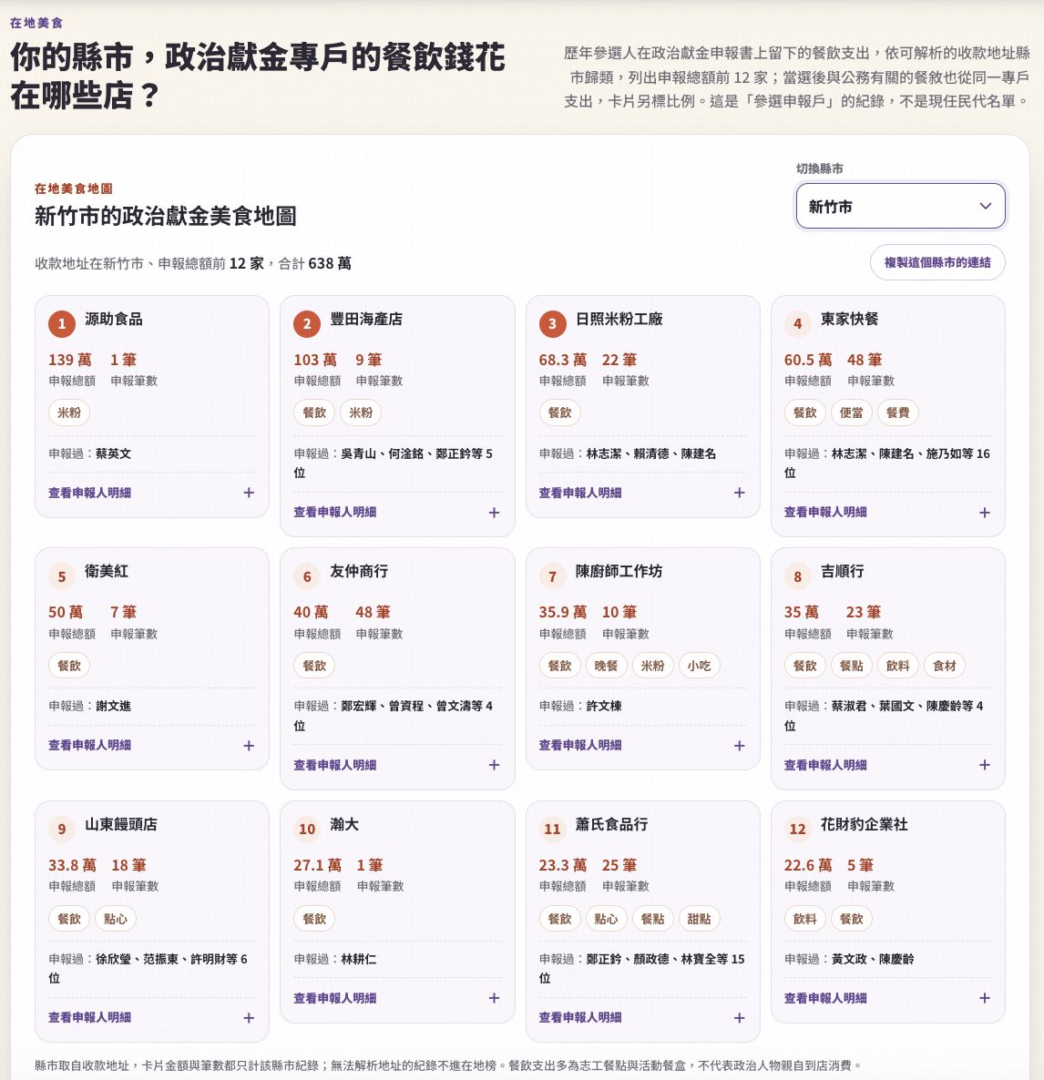Click the 晚餐 tag on 陳廚師工作坊

[x=606, y=666]
